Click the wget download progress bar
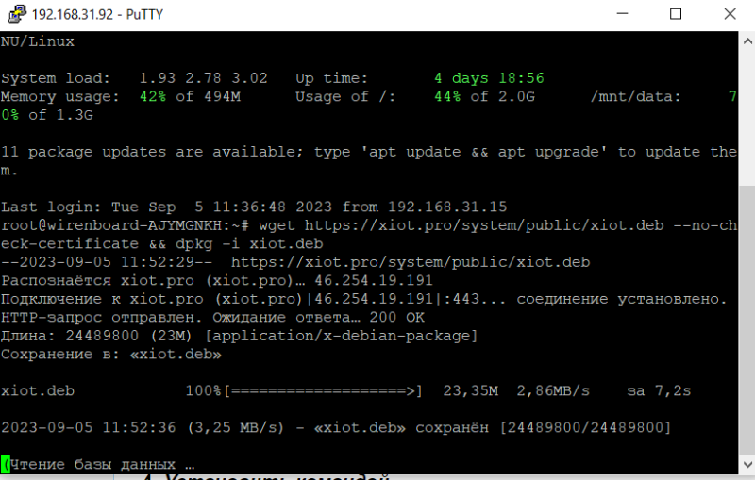The height and width of the screenshot is (480, 755). [x=323, y=390]
